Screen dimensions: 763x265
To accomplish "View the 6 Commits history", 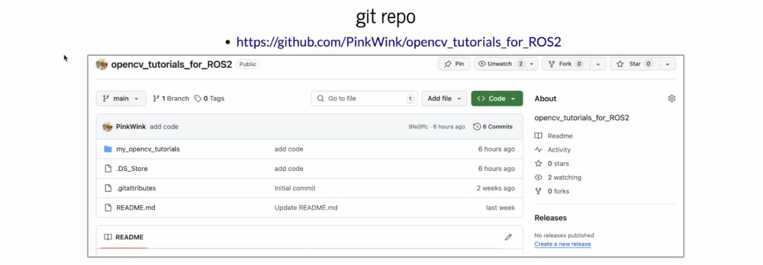I will pos(493,127).
